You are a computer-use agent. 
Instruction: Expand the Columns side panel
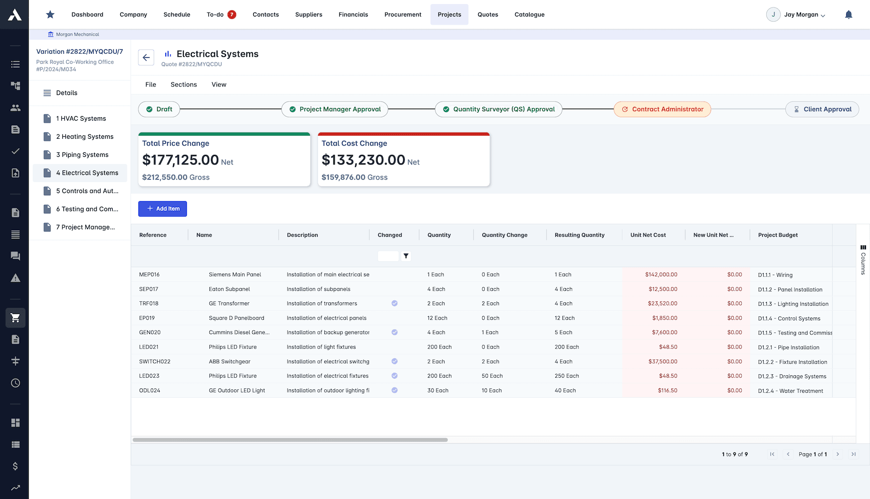(x=863, y=258)
